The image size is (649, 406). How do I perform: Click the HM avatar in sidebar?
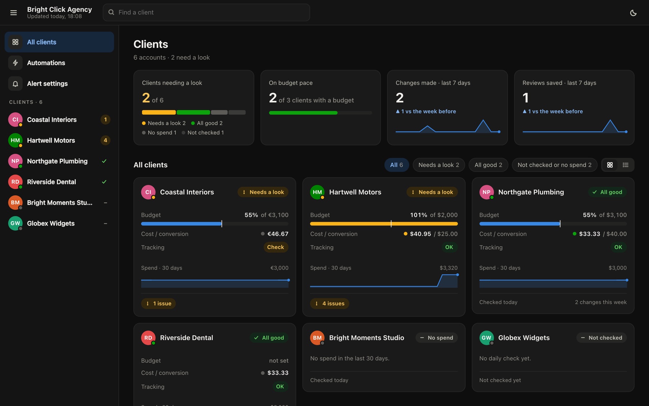[15, 140]
